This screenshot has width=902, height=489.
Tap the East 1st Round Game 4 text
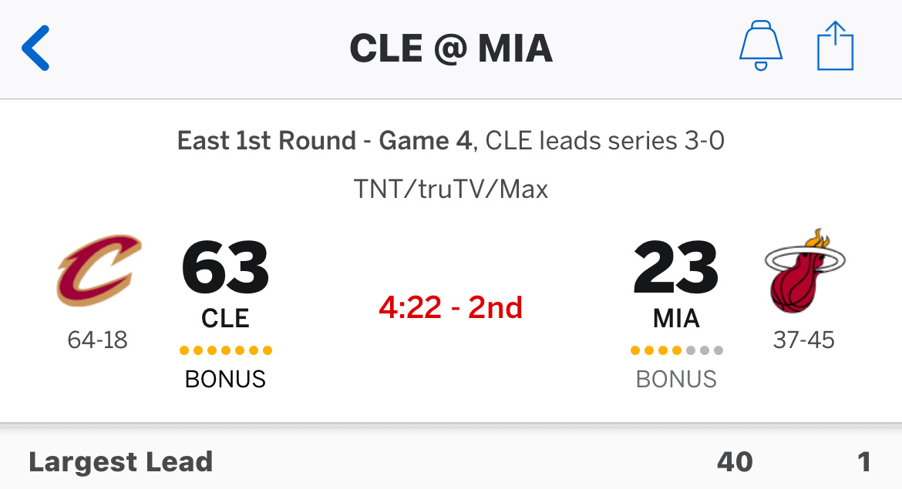pos(325,141)
